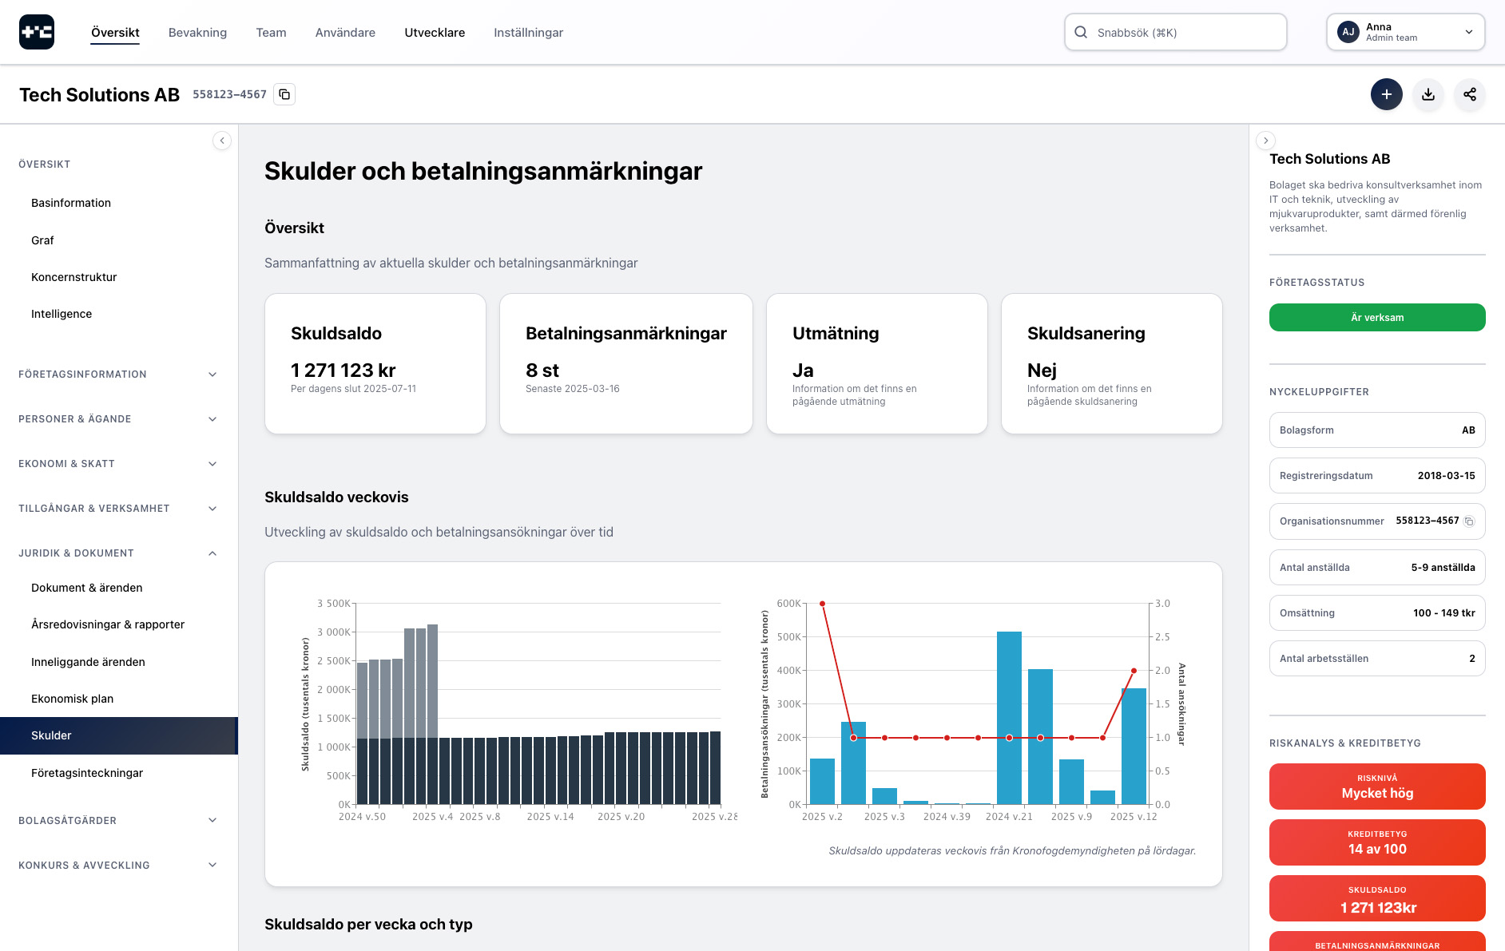This screenshot has width=1505, height=951.
Task: Switch to the Bevakning tab
Action: click(x=197, y=32)
